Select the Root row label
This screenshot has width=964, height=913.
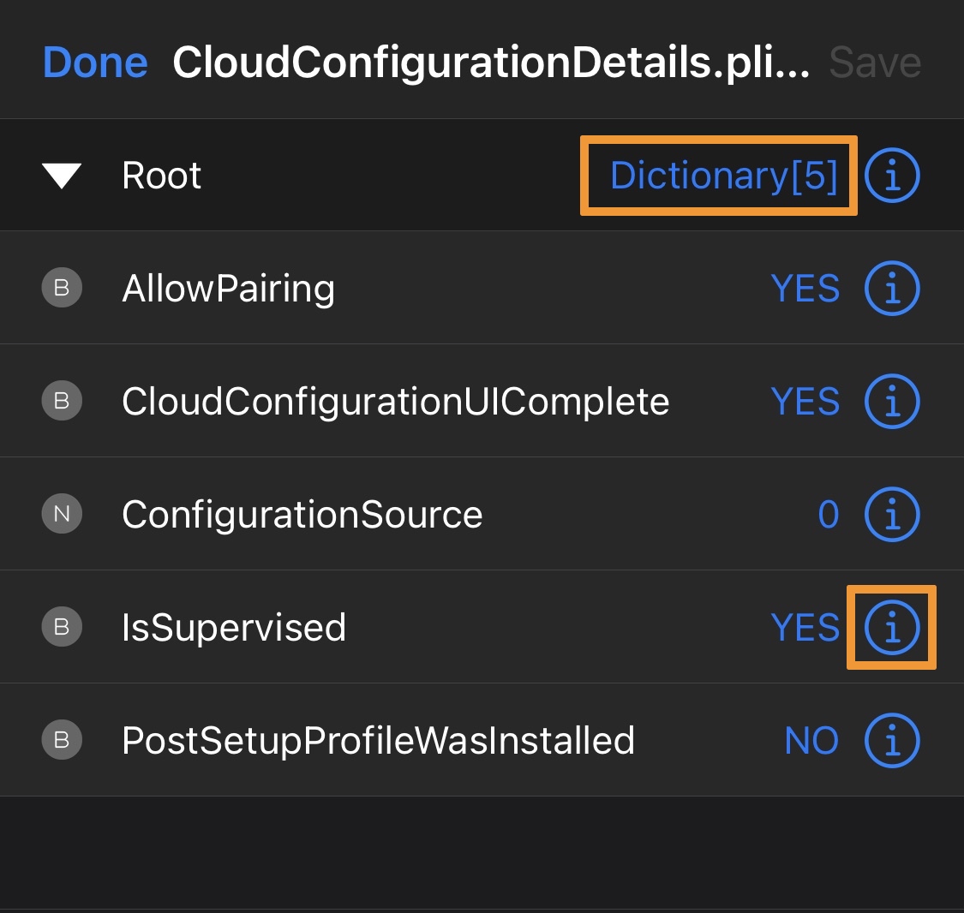point(162,176)
